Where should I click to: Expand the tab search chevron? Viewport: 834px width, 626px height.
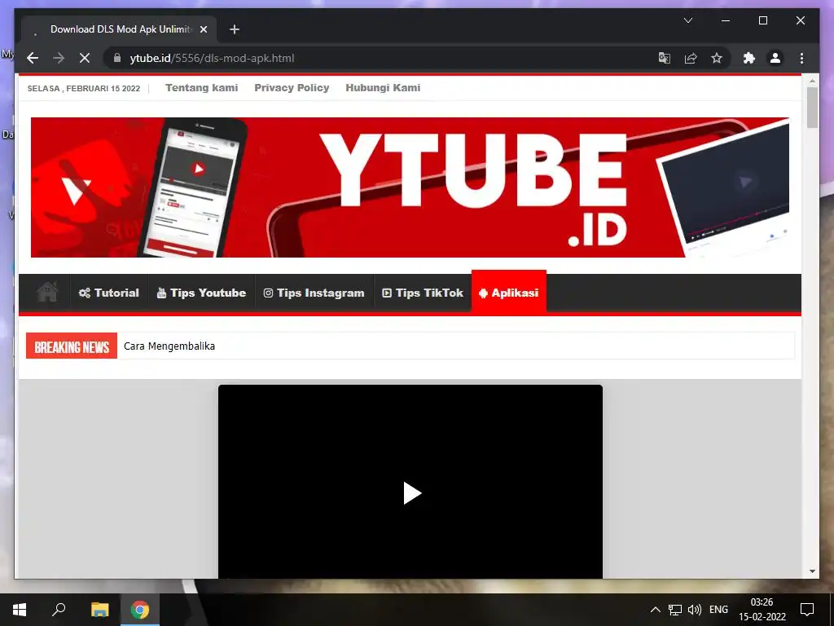pyautogui.click(x=687, y=20)
